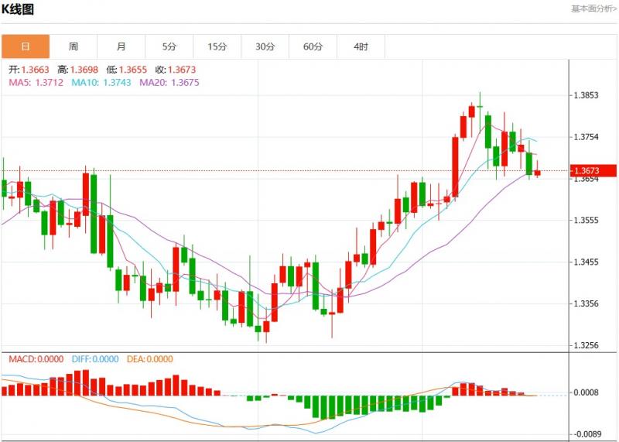Select the 4时 four-hour tab

coord(361,46)
